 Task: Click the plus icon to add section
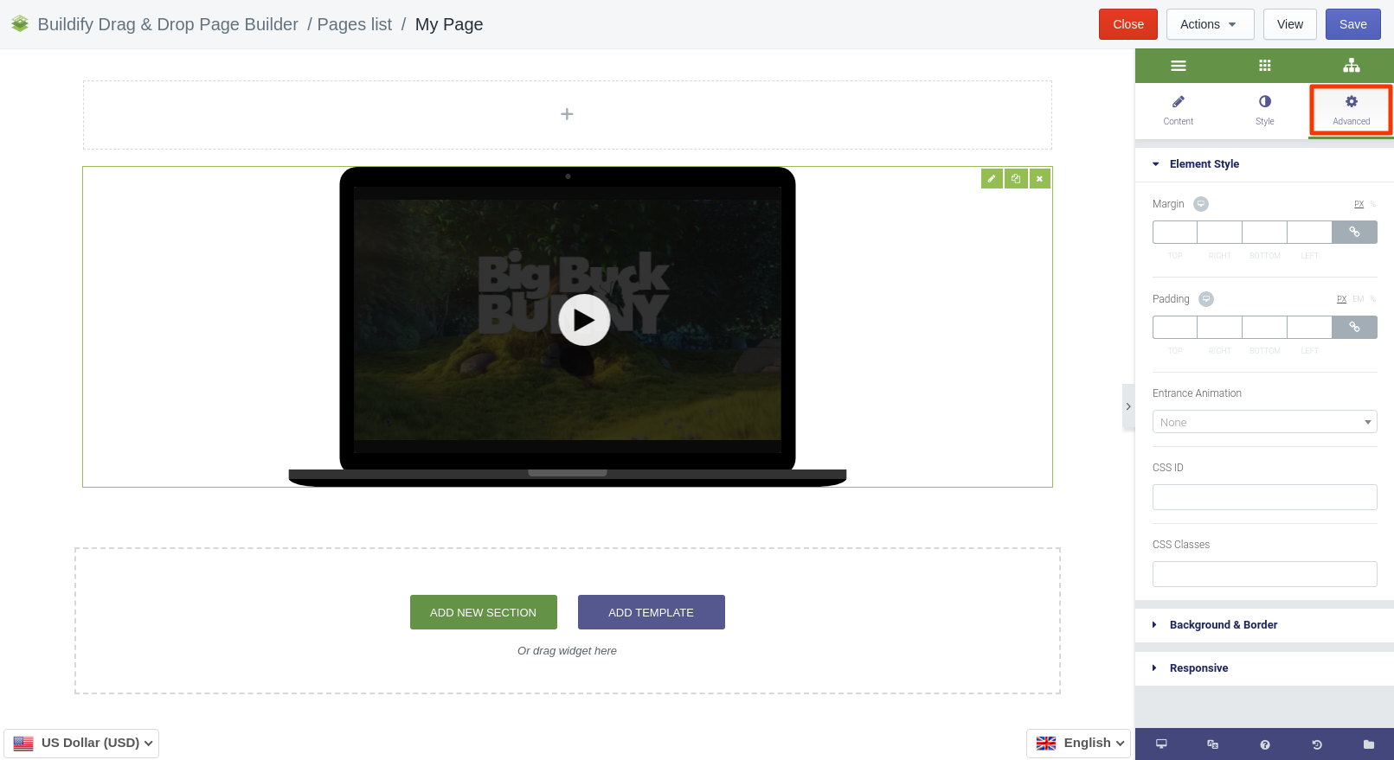pos(567,114)
